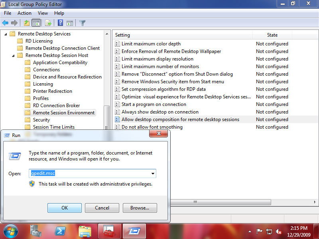Click OK in Run dialog

coord(65,208)
